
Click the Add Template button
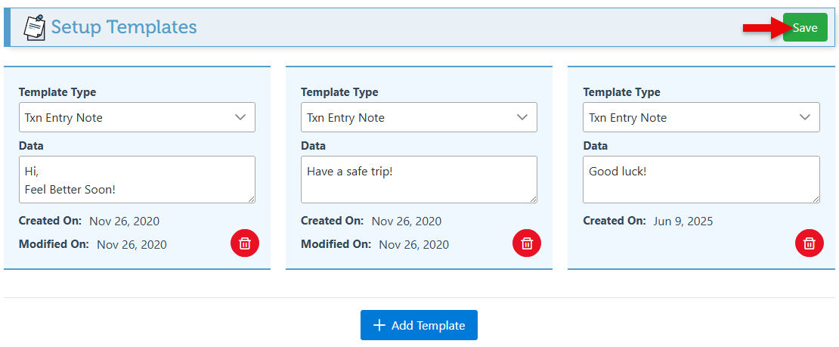tap(419, 325)
